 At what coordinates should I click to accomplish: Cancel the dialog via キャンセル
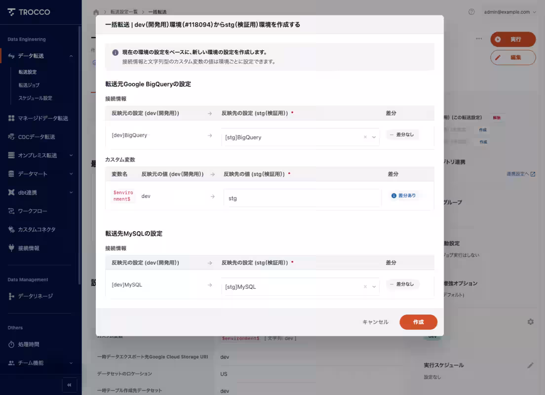(375, 322)
